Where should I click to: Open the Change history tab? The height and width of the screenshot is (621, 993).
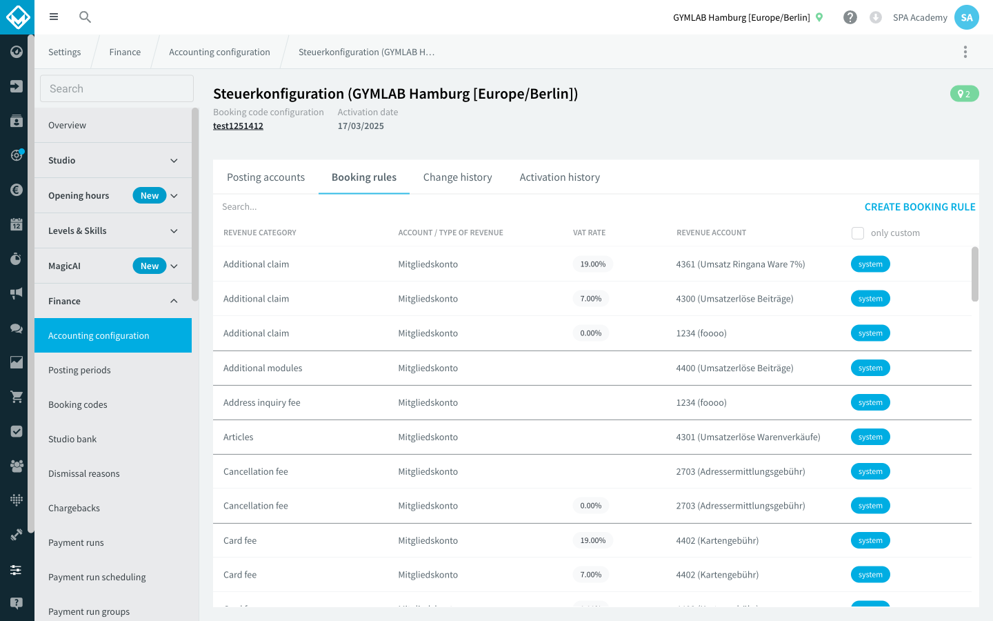[458, 177]
